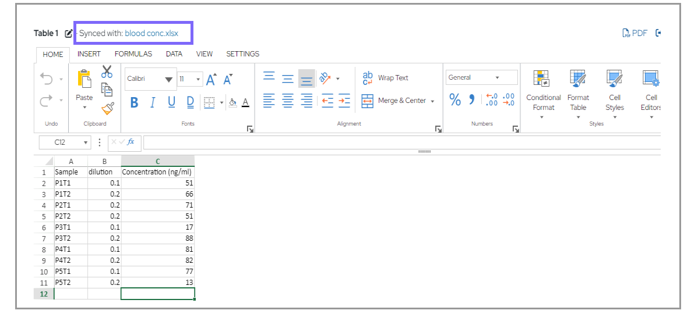Click the font color A swatch
The width and height of the screenshot is (691, 321).
point(245,102)
